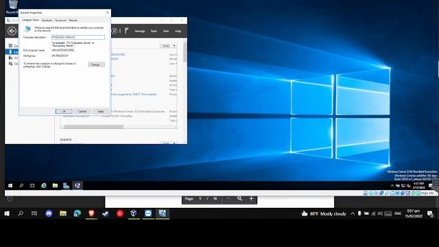Open the host taskbar search
Viewport: 439px width, 247px height.
21,213
